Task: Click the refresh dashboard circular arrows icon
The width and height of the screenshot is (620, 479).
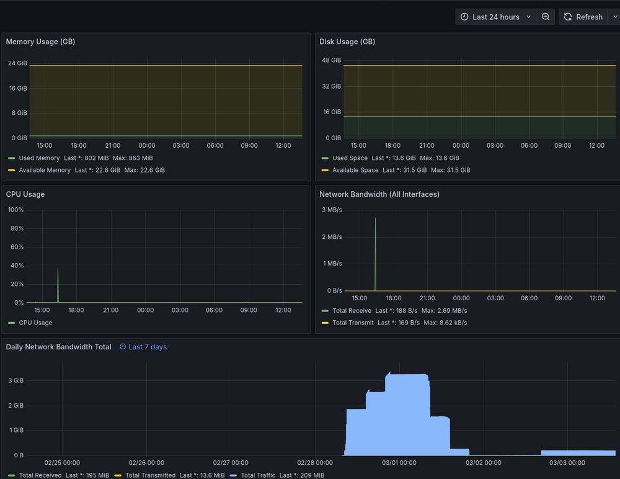Action: 568,17
